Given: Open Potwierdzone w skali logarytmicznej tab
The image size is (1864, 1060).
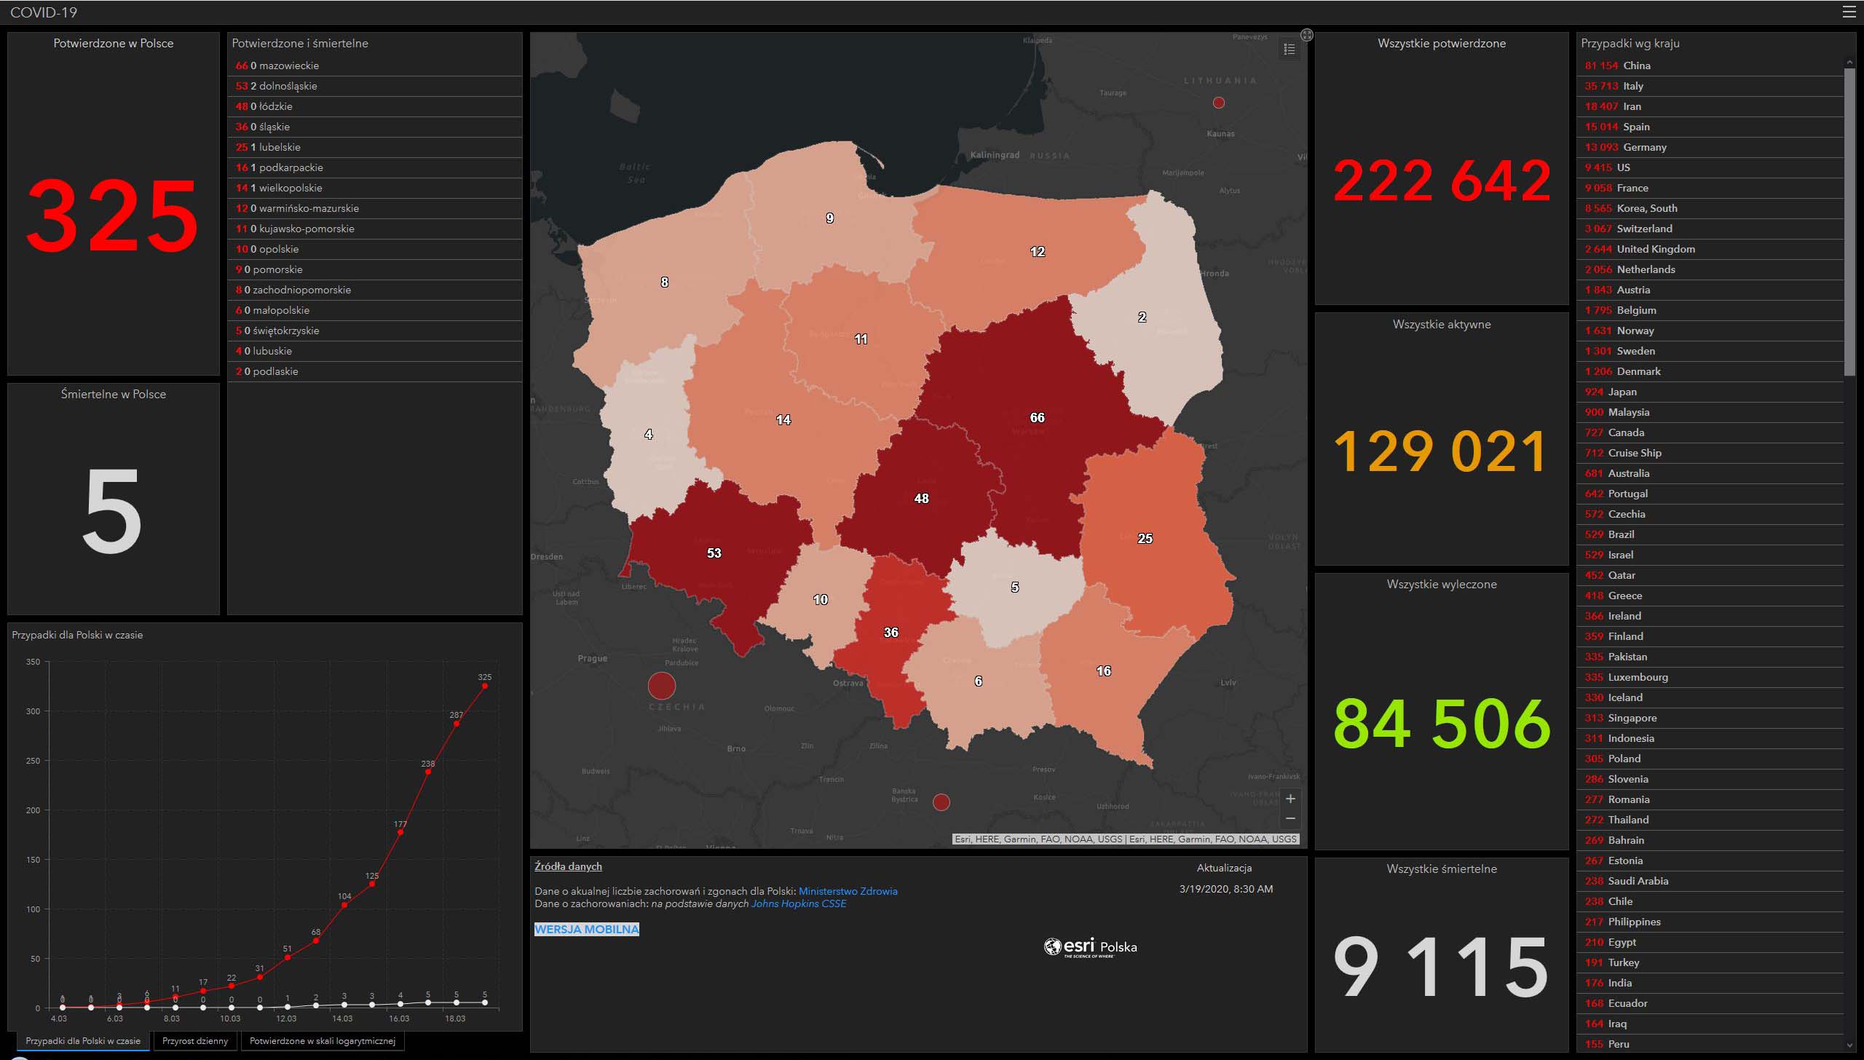Looking at the screenshot, I should coord(322,1041).
